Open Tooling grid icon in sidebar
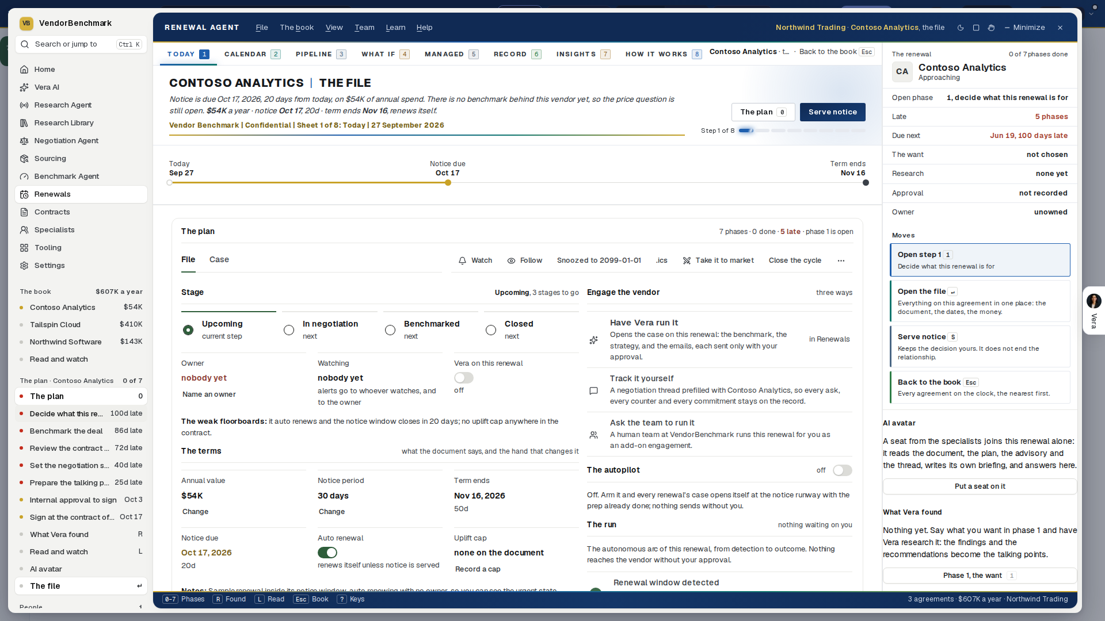 (24, 247)
